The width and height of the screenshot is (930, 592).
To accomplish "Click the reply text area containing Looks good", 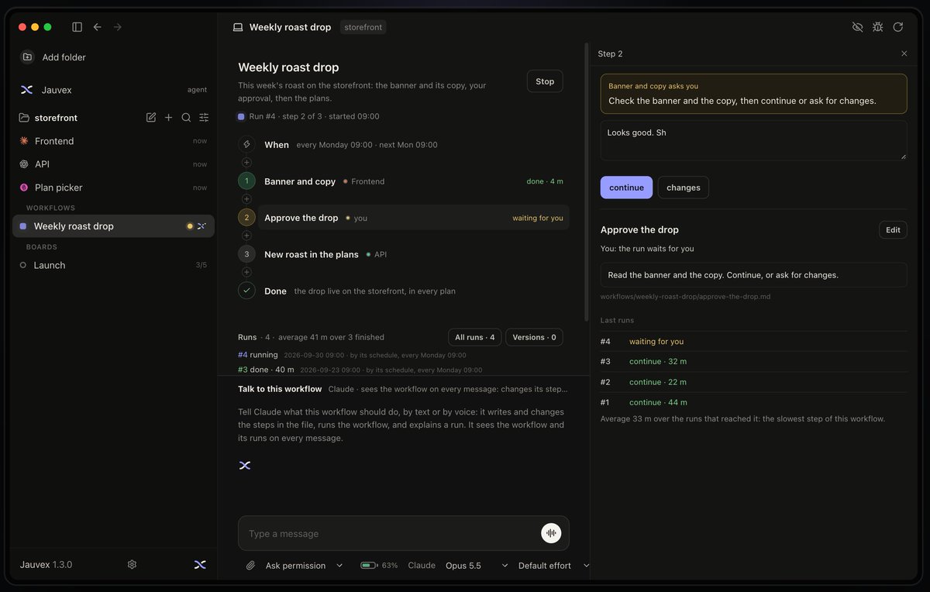I will click(753, 140).
